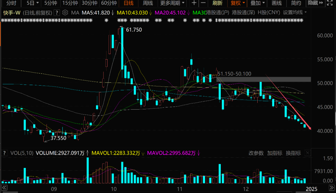Click 改参数 to edit parameters
Viewport: 336px width, 193px height.
[x=256, y=153]
